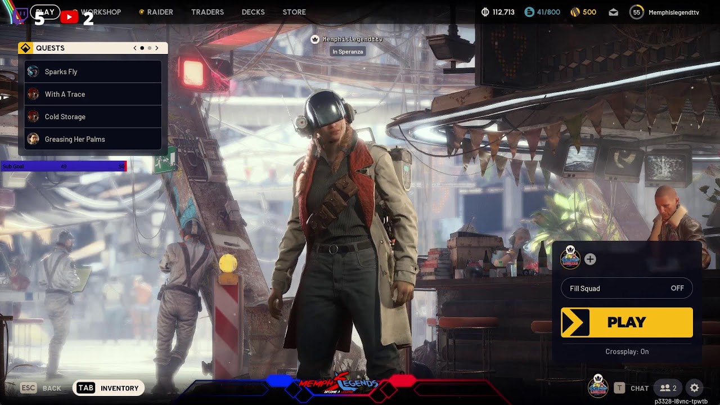Open the settings gear icon
The height and width of the screenshot is (405, 720).
(x=695, y=388)
